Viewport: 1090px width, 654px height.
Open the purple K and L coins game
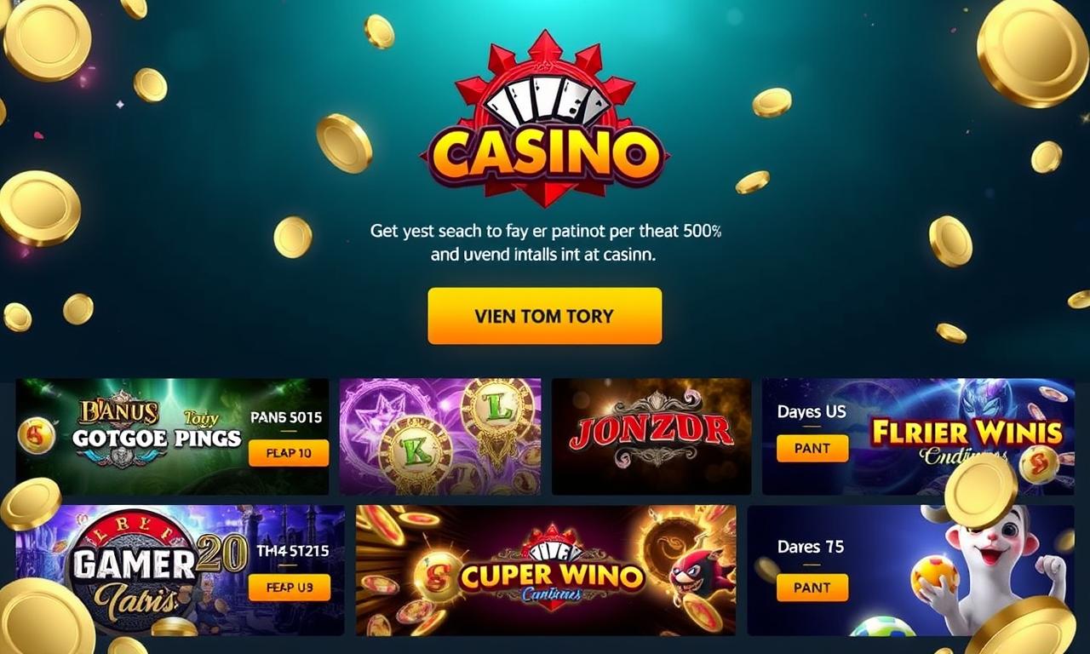(440, 437)
